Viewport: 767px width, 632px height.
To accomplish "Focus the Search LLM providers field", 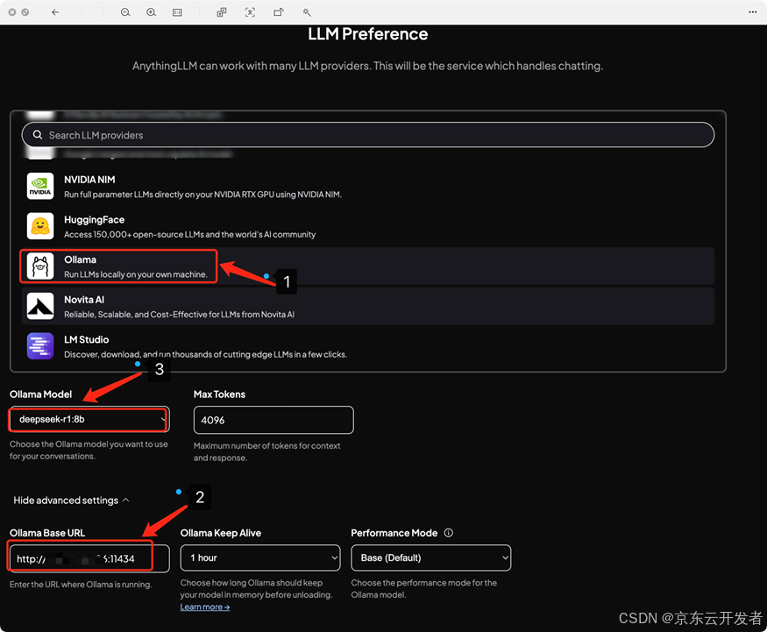I will 368,134.
